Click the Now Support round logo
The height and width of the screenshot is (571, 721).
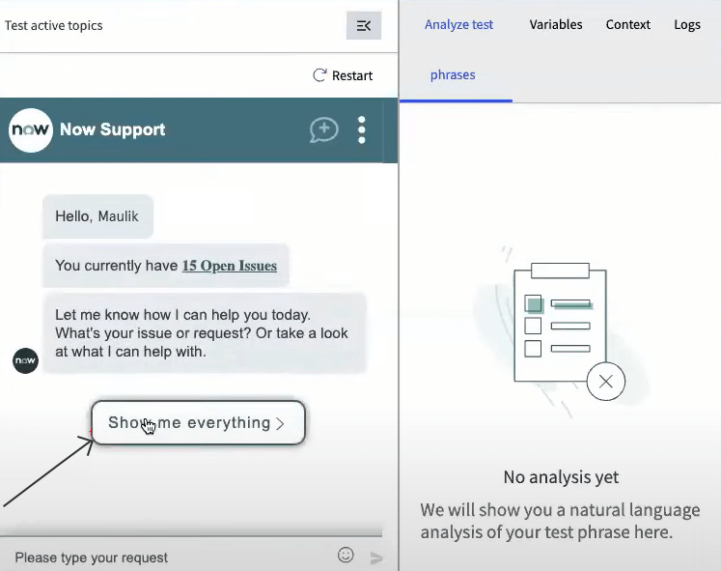click(30, 130)
